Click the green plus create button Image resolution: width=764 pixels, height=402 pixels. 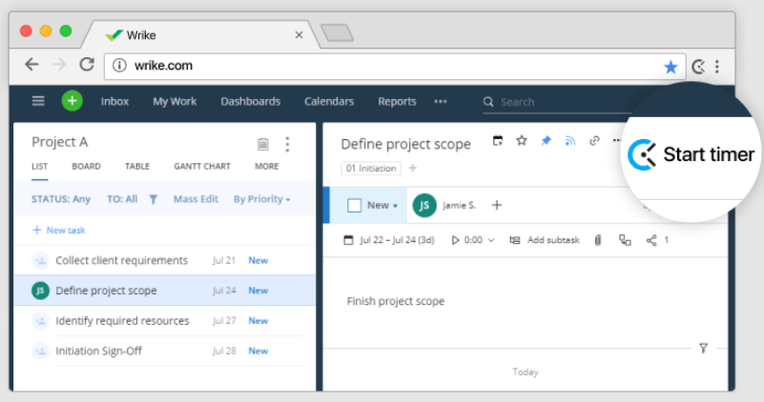coord(72,101)
